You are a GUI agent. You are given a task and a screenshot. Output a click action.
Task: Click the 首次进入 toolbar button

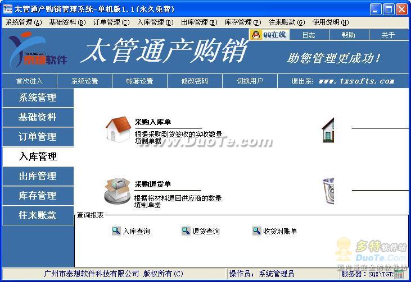[x=29, y=81]
